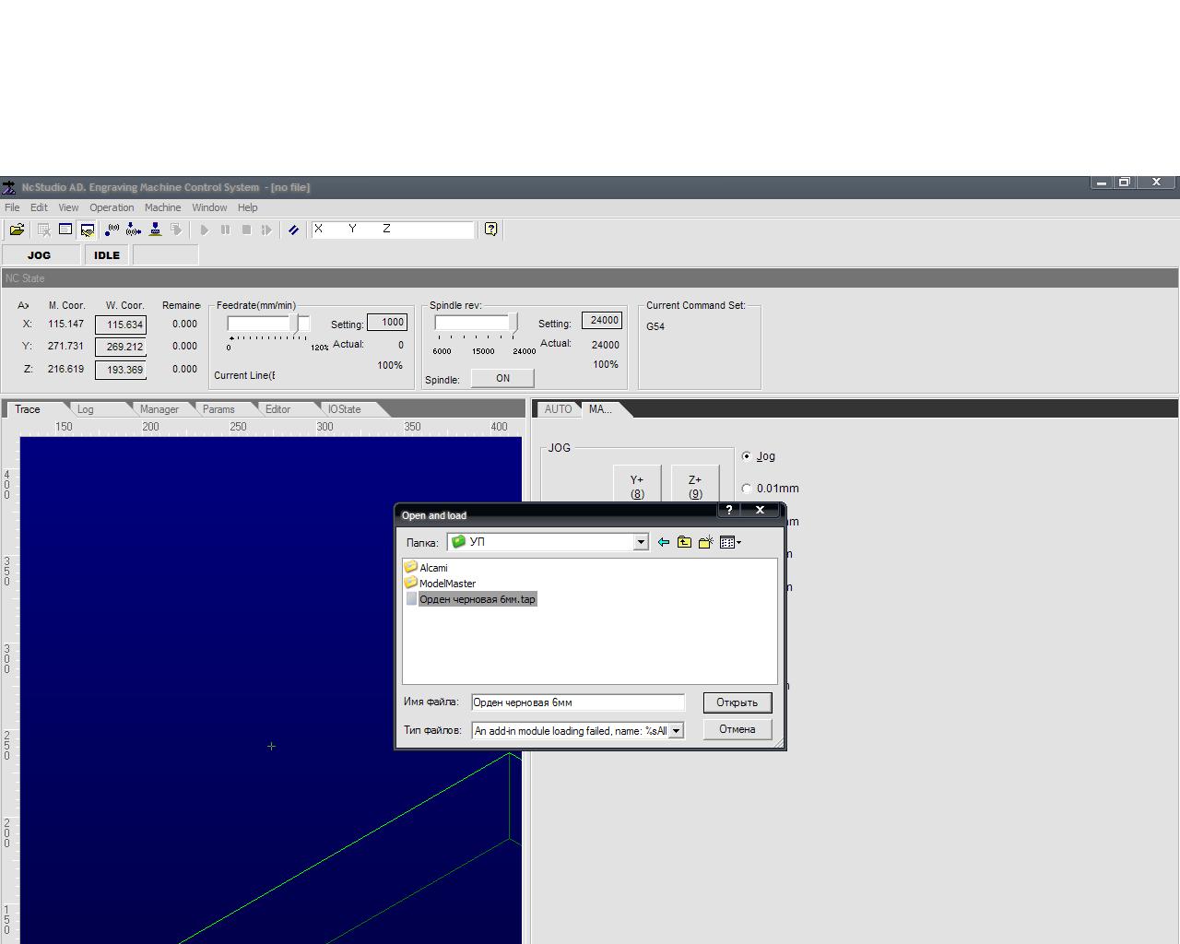The height and width of the screenshot is (944, 1180).
Task: Click the pause toolbar icon
Action: tap(225, 230)
